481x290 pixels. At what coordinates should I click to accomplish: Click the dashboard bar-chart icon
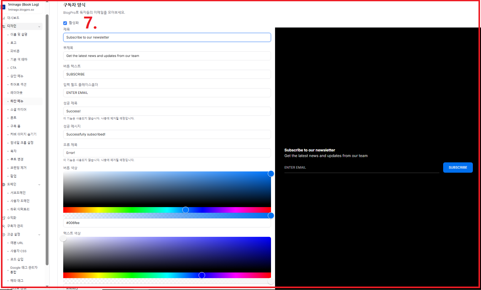tap(4, 18)
